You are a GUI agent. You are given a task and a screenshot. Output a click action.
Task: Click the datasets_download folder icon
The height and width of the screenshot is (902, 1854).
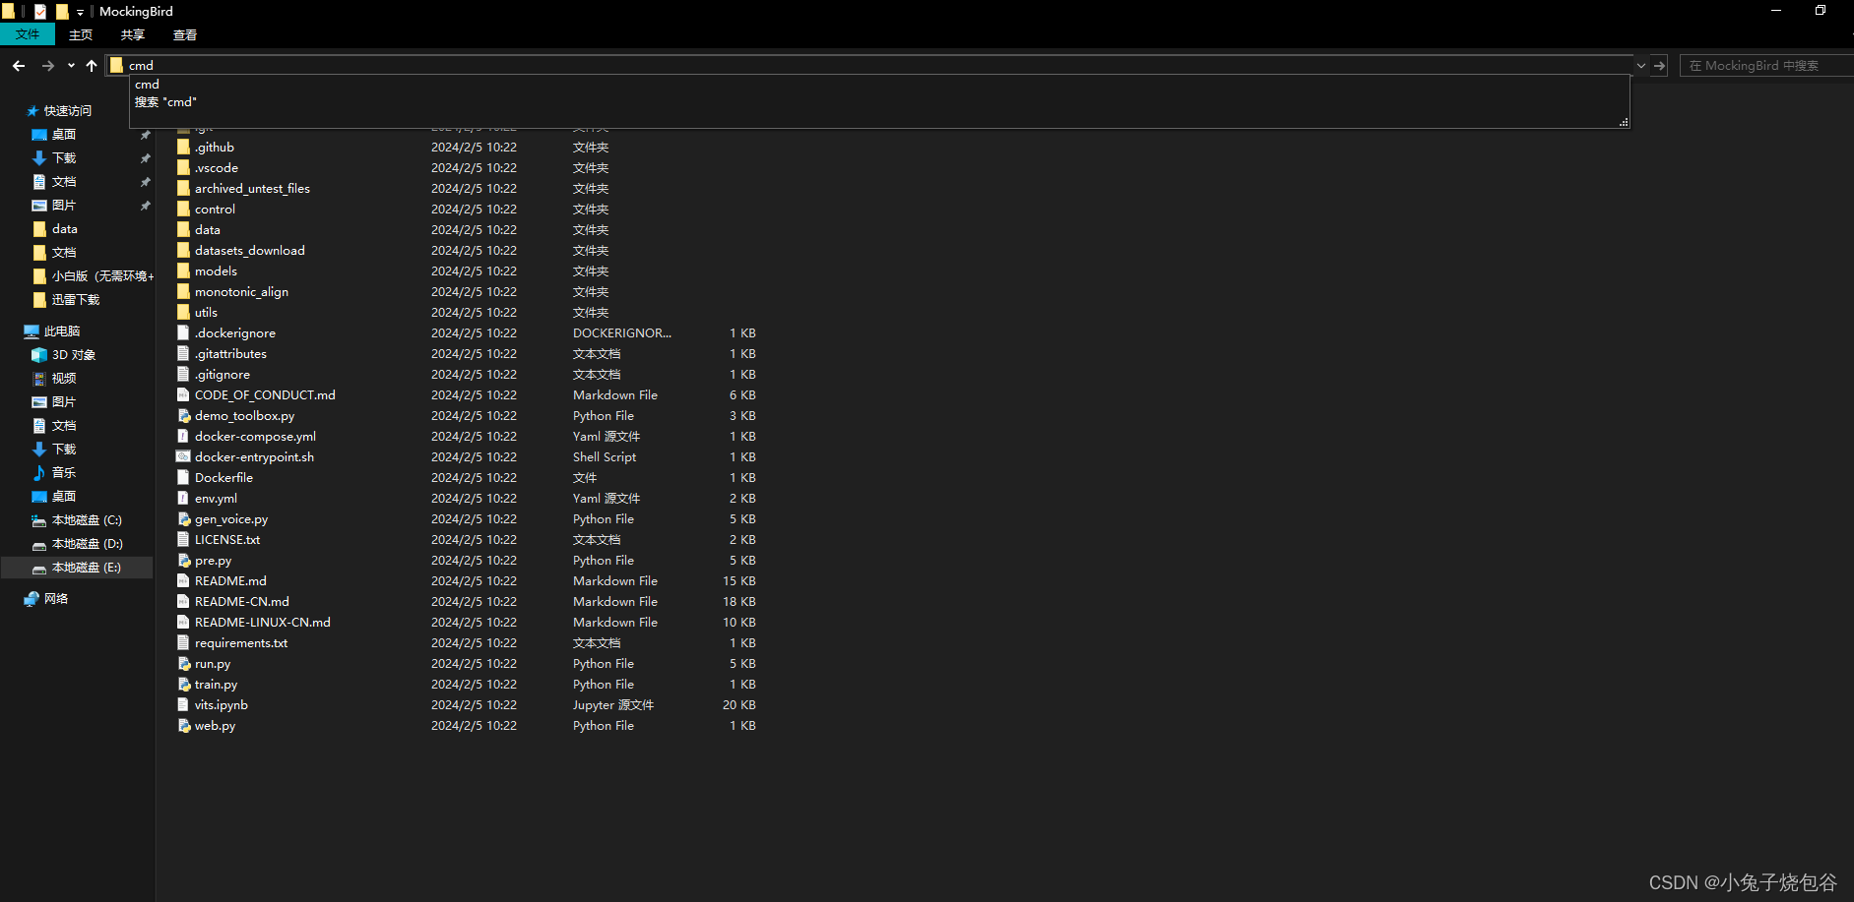(183, 250)
